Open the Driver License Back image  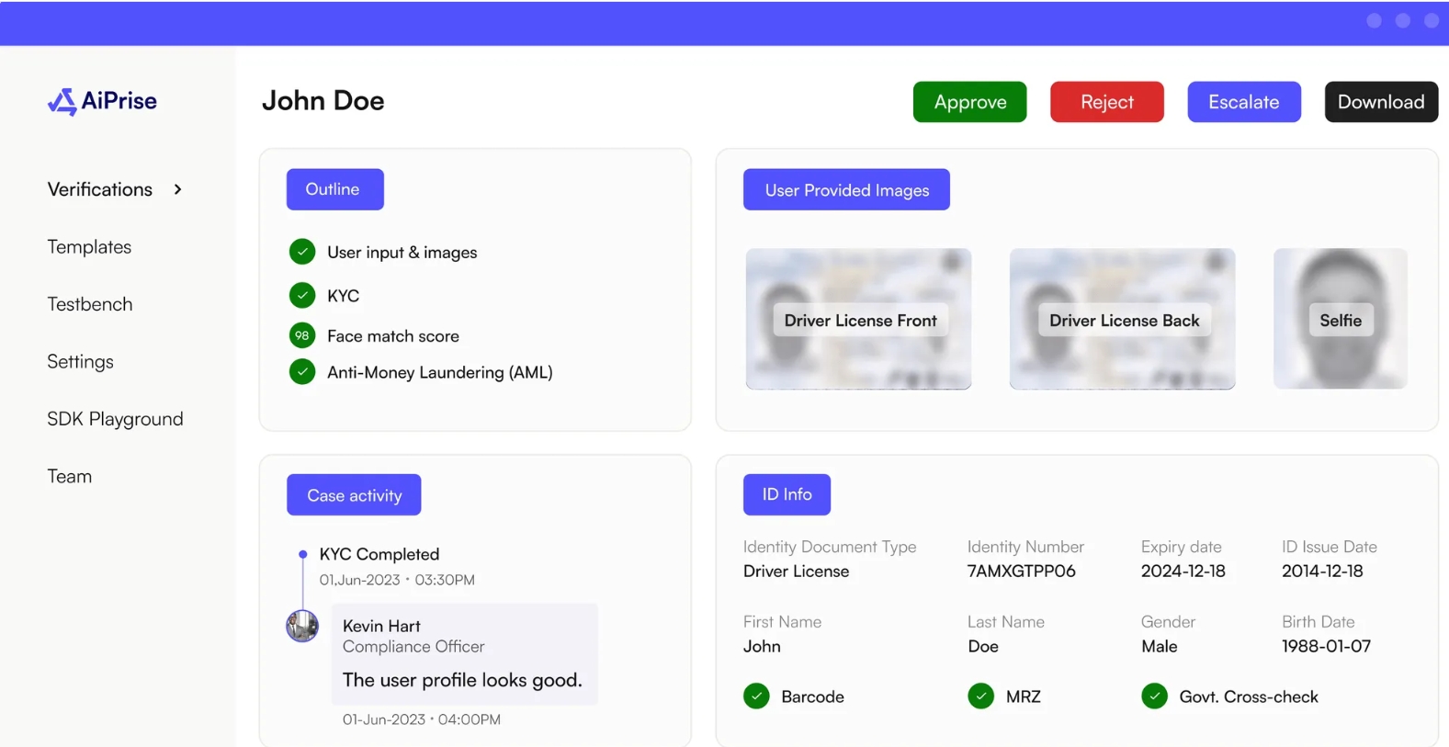[x=1122, y=319]
